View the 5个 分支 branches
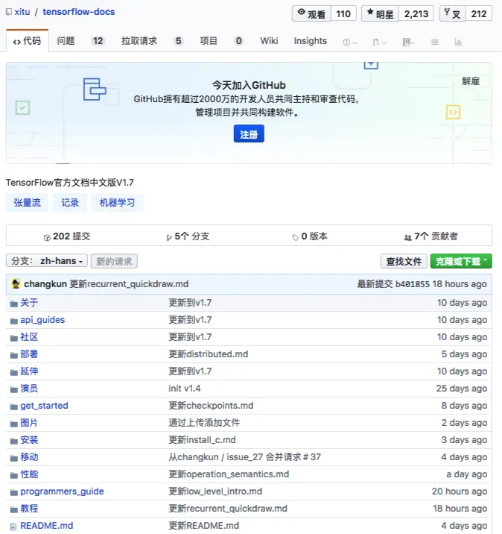 click(188, 236)
